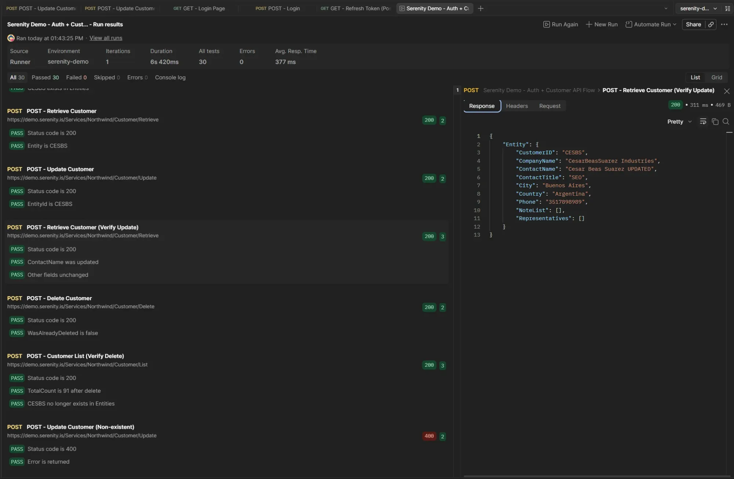Select the wrap lines icon above the response
This screenshot has width=734, height=479.
point(703,121)
